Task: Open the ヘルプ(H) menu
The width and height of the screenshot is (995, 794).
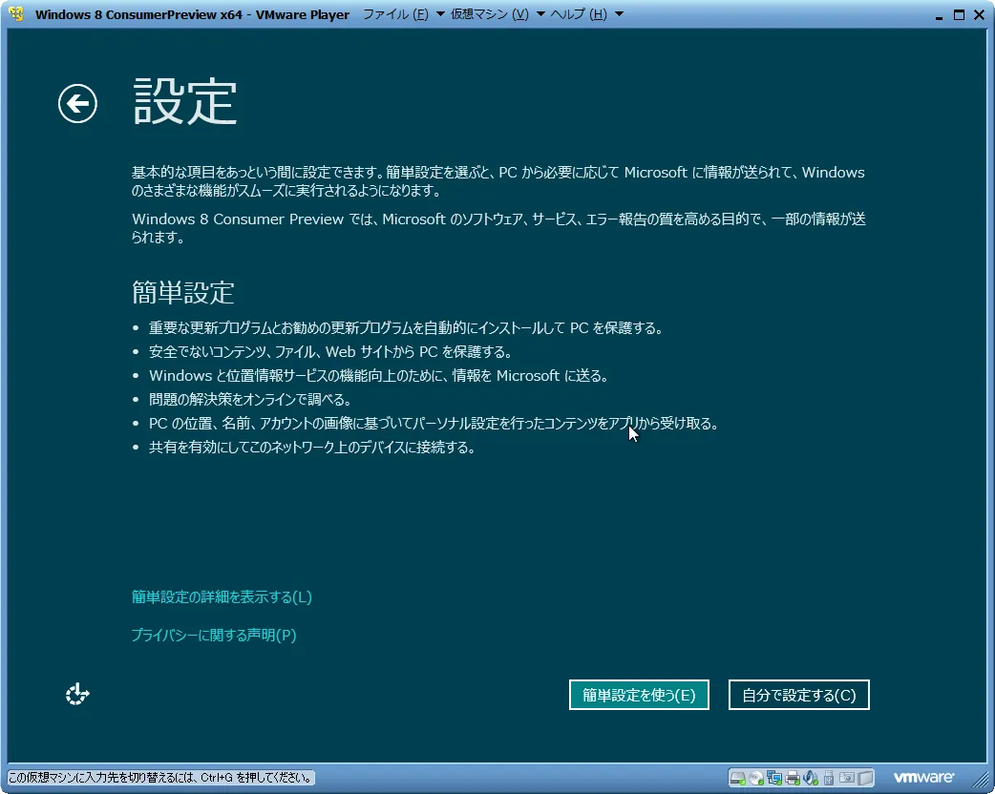Action: coord(578,15)
